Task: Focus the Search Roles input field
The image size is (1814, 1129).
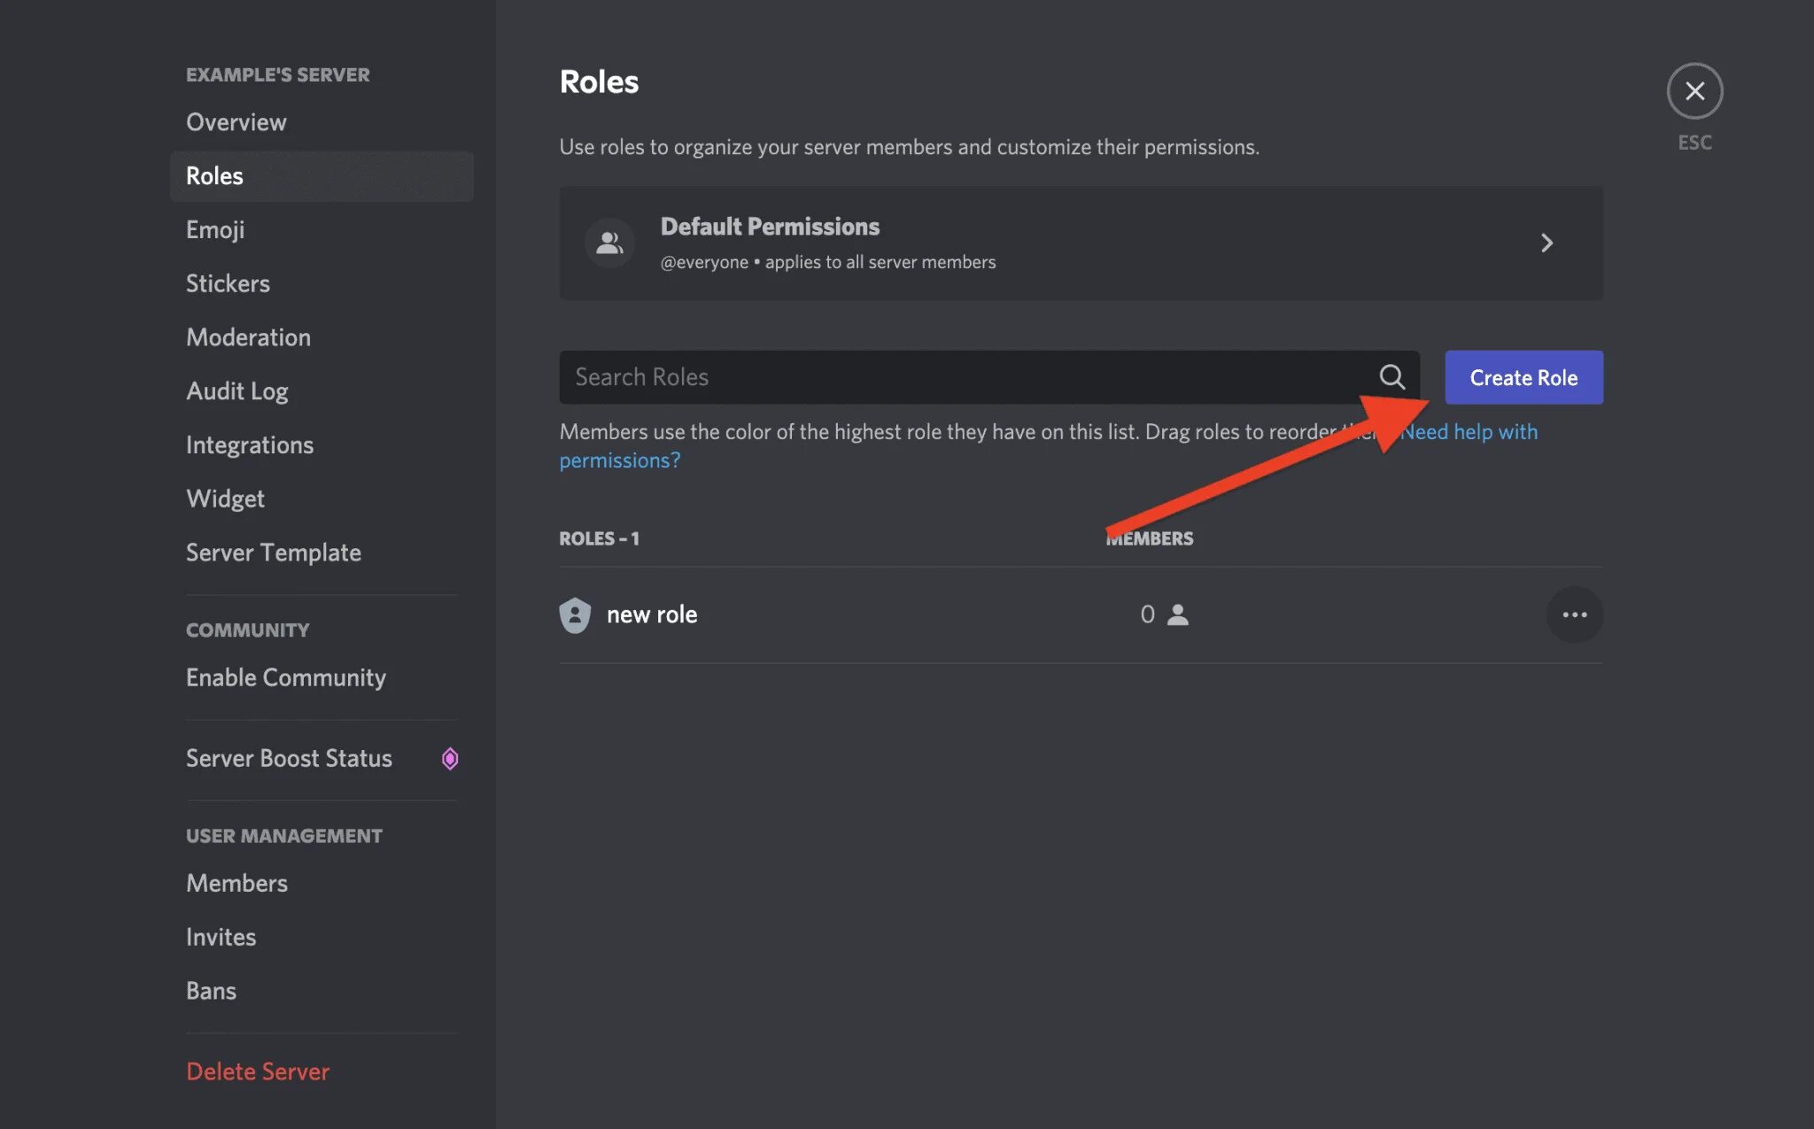Action: (x=989, y=377)
